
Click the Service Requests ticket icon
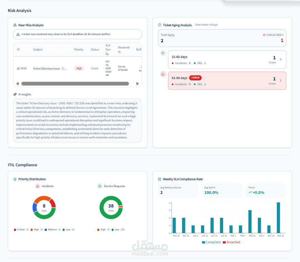coord(99,186)
